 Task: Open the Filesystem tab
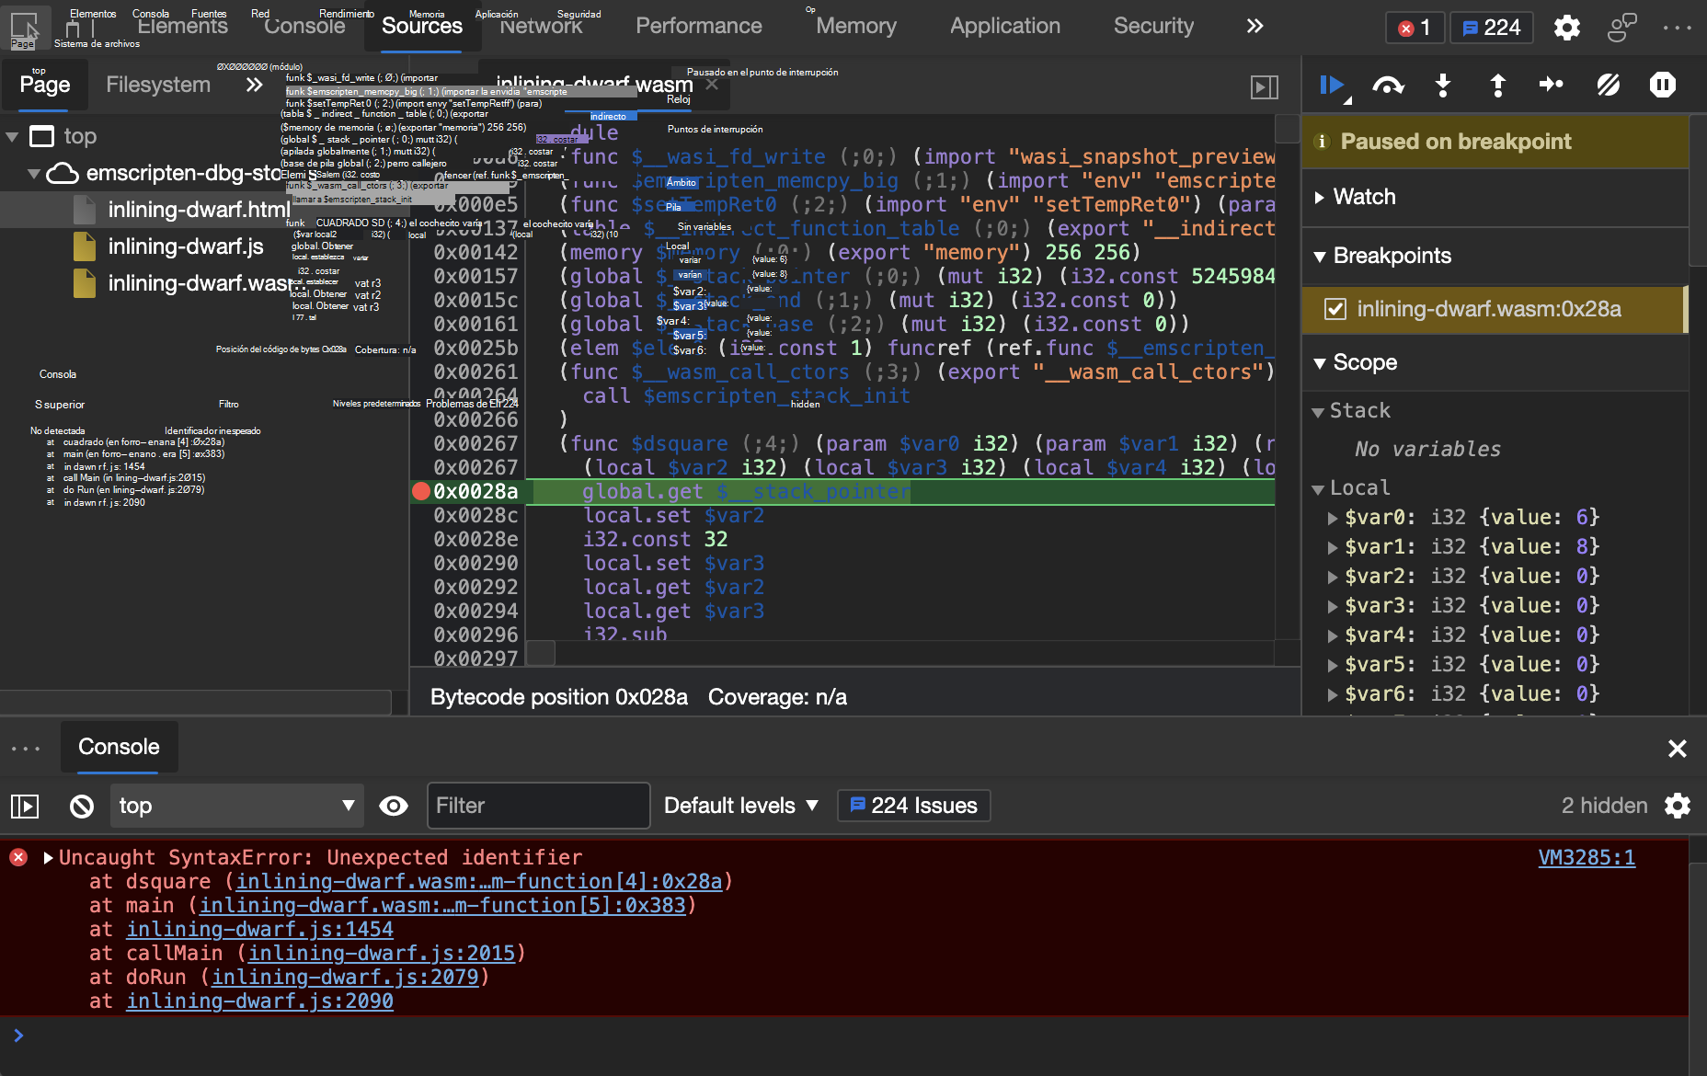point(158,85)
